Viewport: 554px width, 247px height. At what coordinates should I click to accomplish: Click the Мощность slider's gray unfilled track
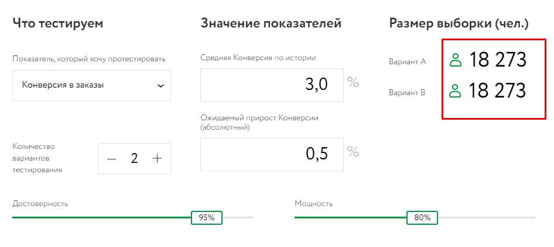[x=486, y=217]
